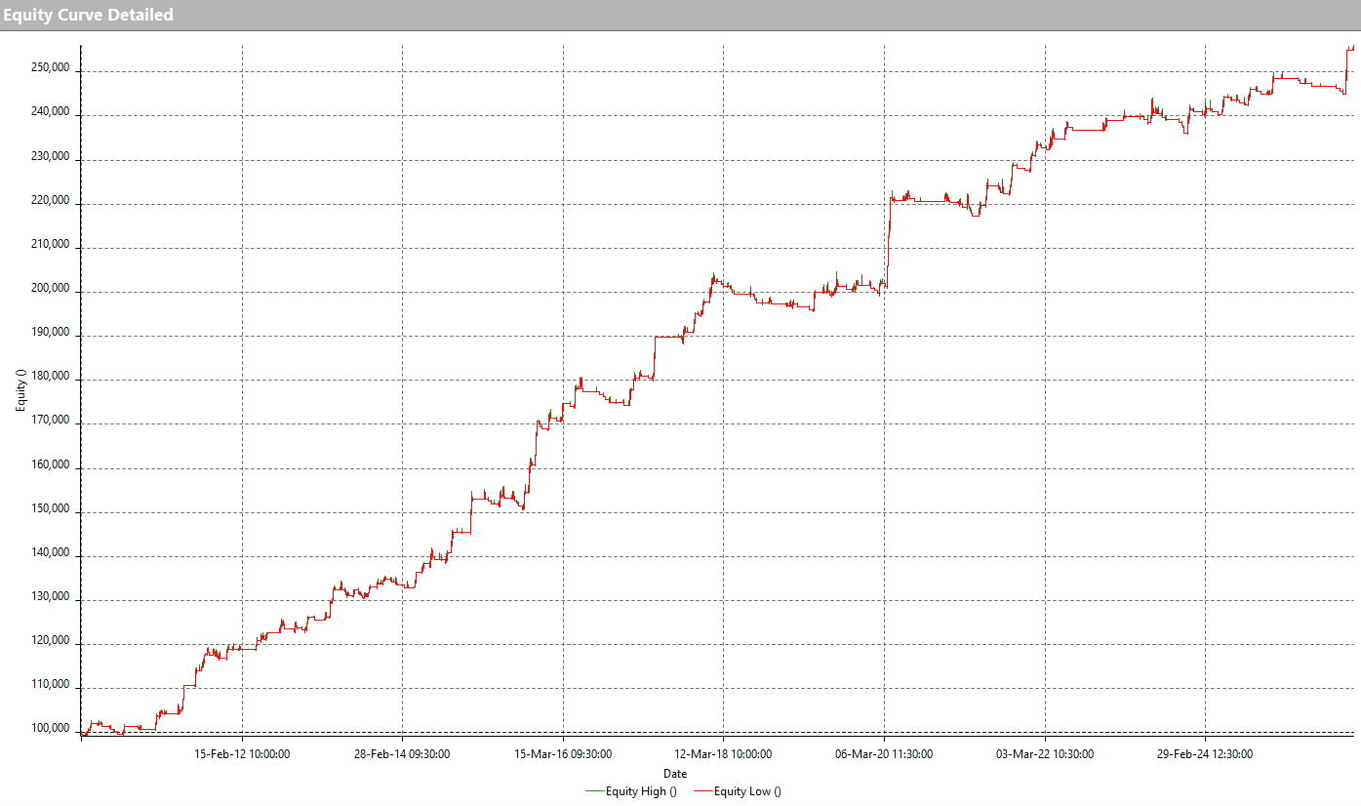The height and width of the screenshot is (806, 1361).
Task: Click the 200,000 y-axis tick label
Action: pyautogui.click(x=49, y=290)
